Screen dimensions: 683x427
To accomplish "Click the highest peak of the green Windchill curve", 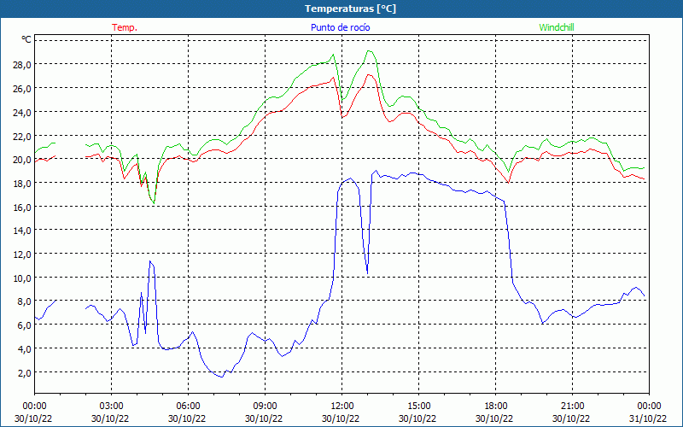I will (x=369, y=51).
